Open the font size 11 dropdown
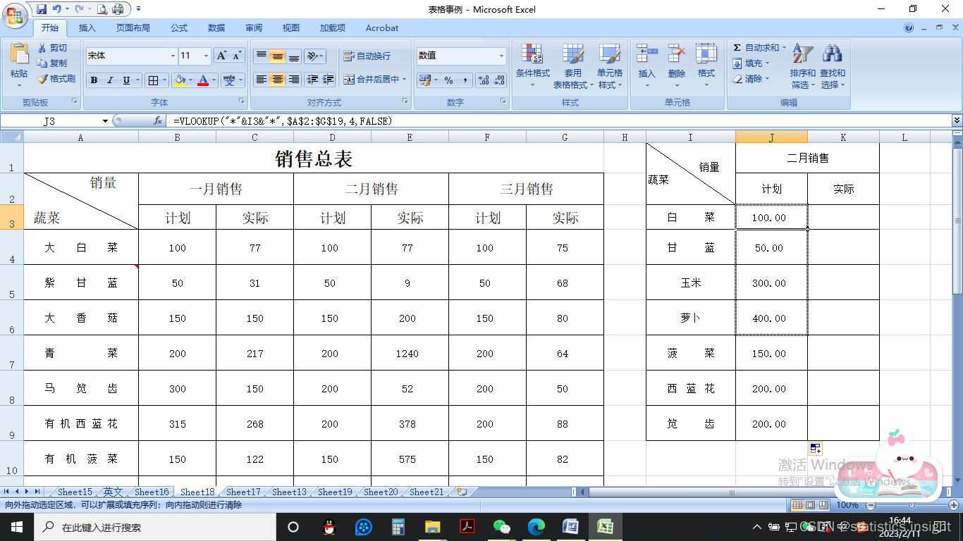 pos(207,56)
